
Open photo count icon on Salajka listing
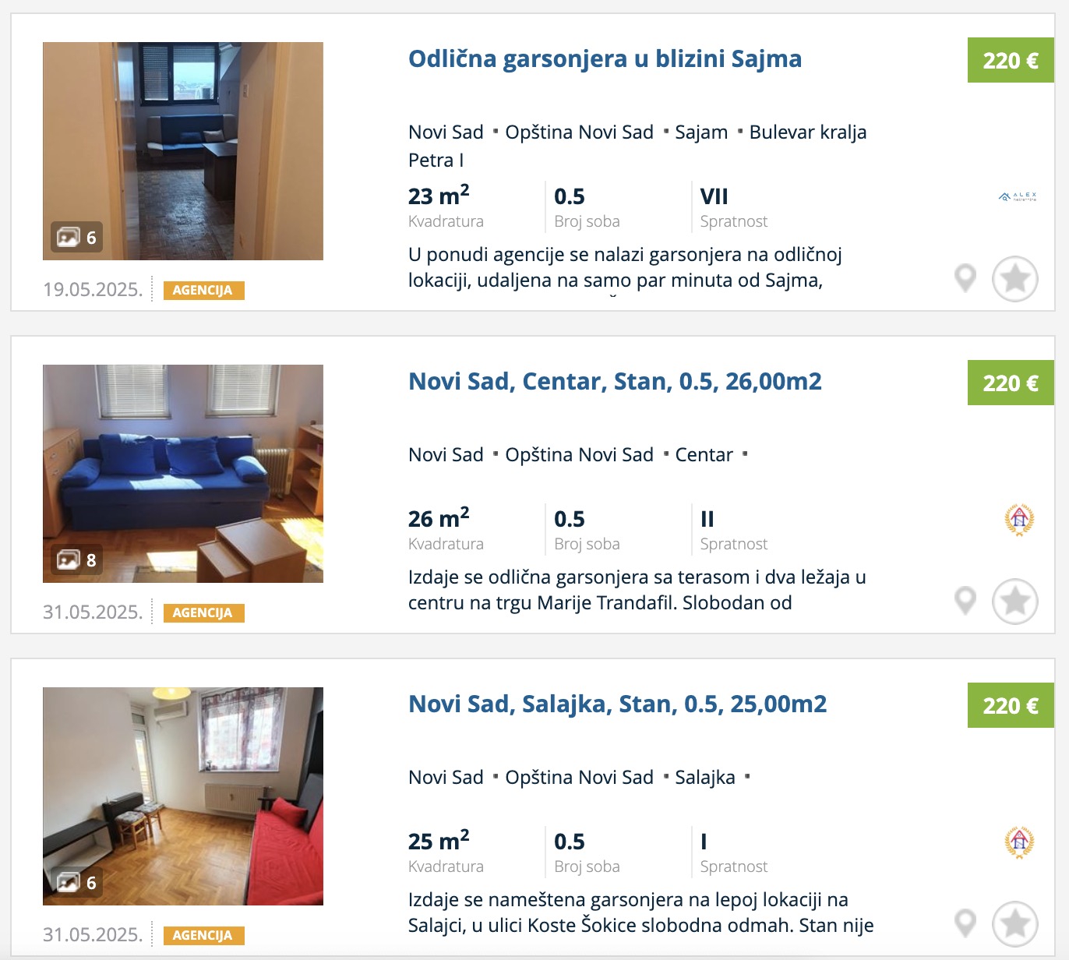(76, 882)
